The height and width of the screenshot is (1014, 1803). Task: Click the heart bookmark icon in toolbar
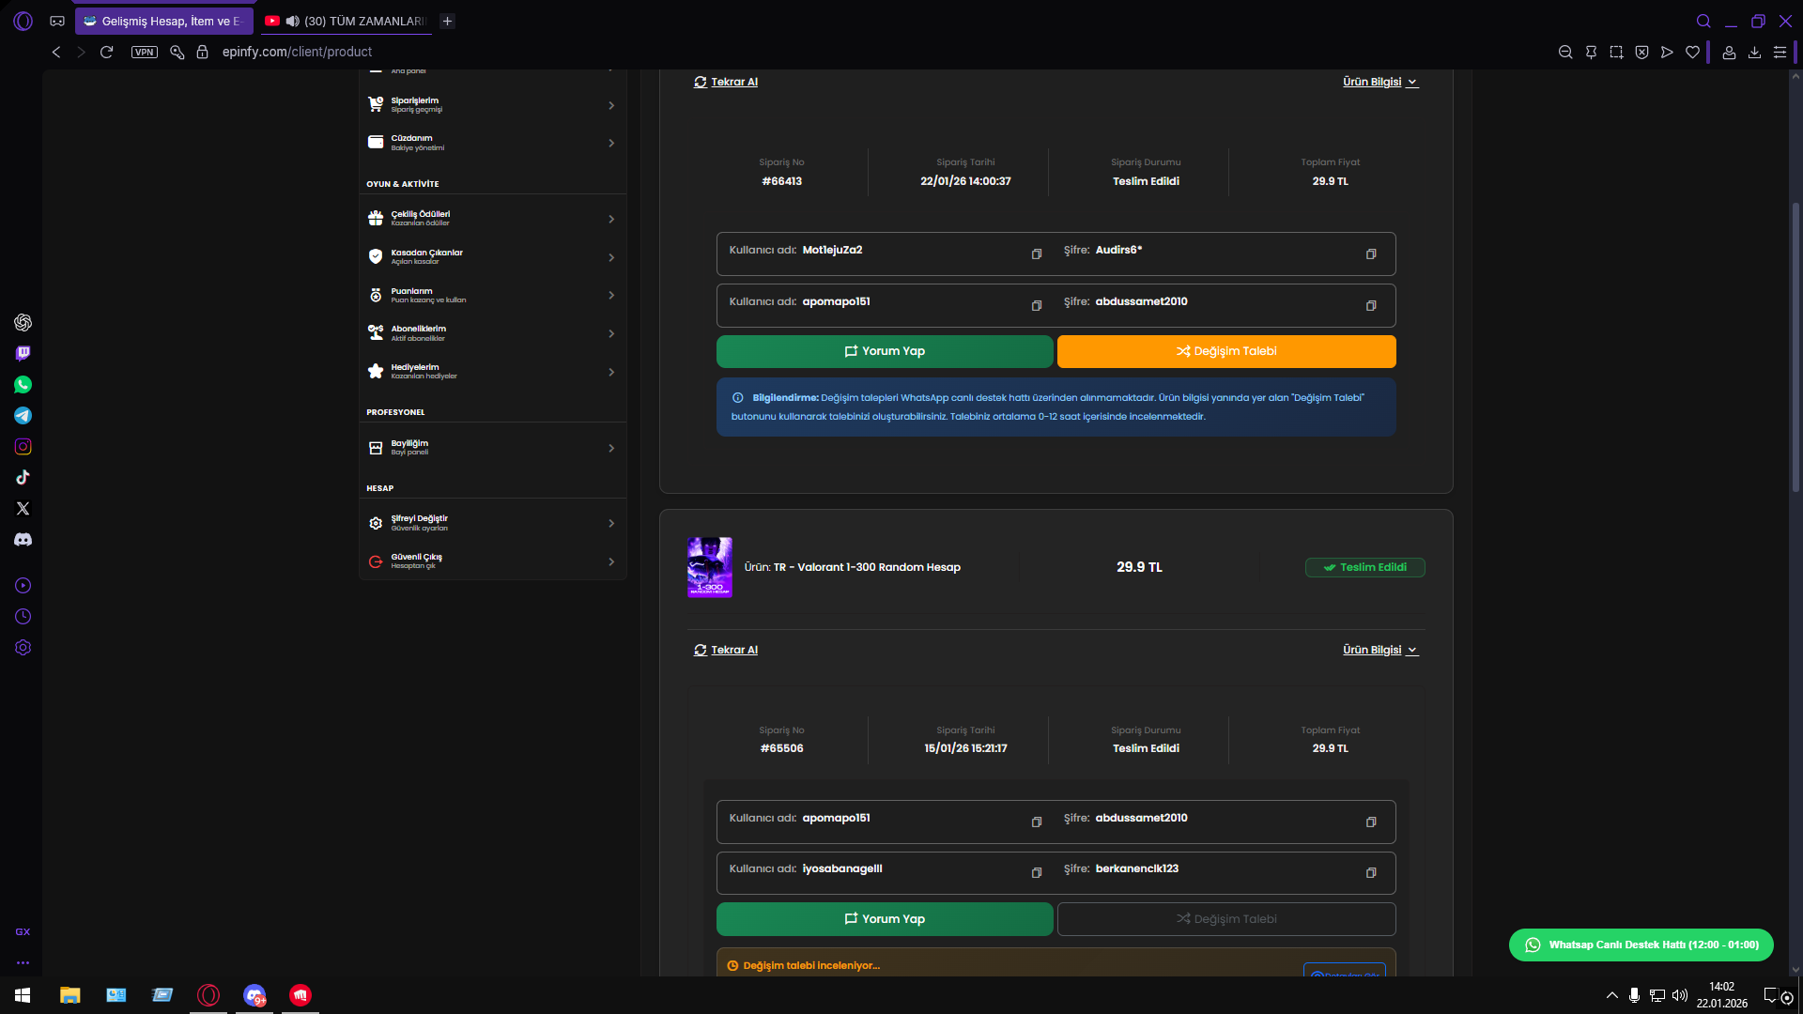1692,53
